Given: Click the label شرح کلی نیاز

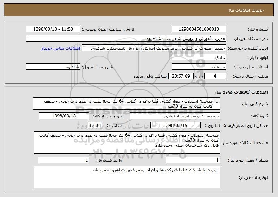Looking at the screenshot, I should (255, 104).
